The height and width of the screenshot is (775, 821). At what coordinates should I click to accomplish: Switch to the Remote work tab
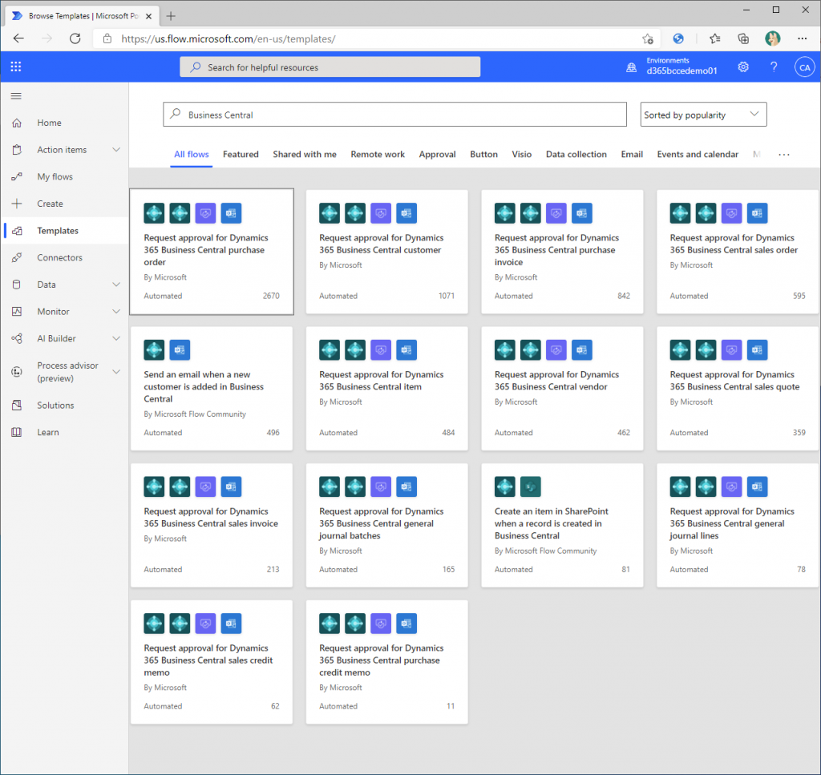point(378,155)
